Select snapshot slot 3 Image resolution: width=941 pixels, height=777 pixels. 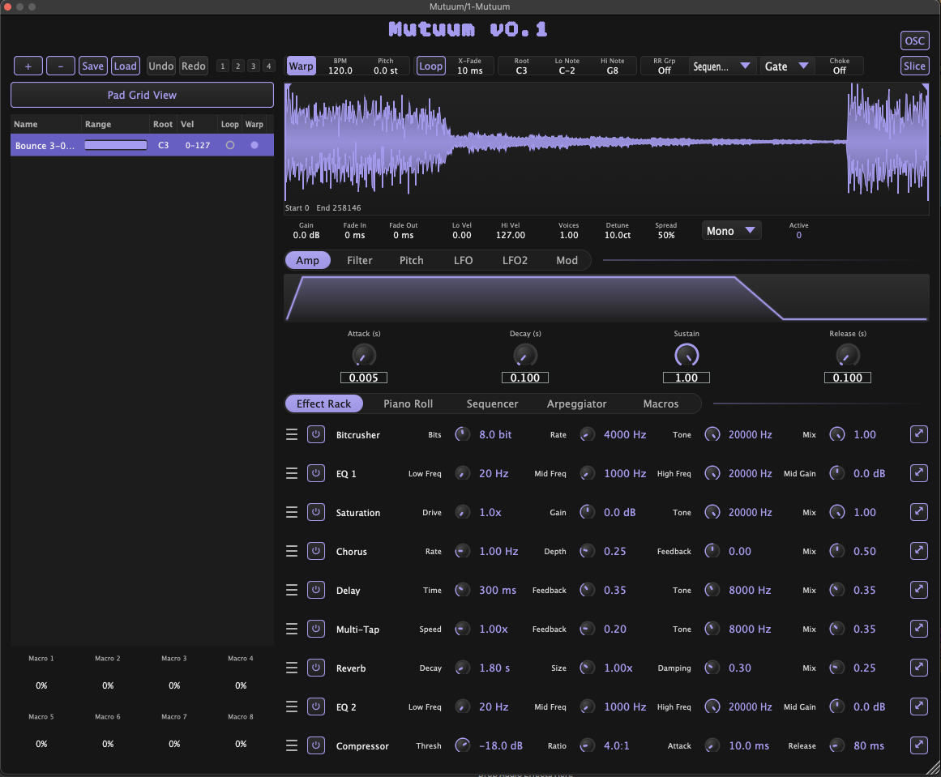[253, 66]
